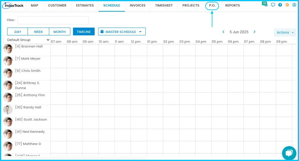This screenshot has height=161, width=299.
Task: Click Ned Kennedy's avatar photo
Action: [x=8, y=134]
